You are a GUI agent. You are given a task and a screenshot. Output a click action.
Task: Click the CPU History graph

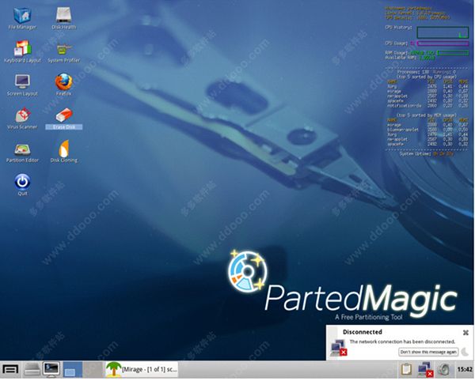[x=443, y=32]
